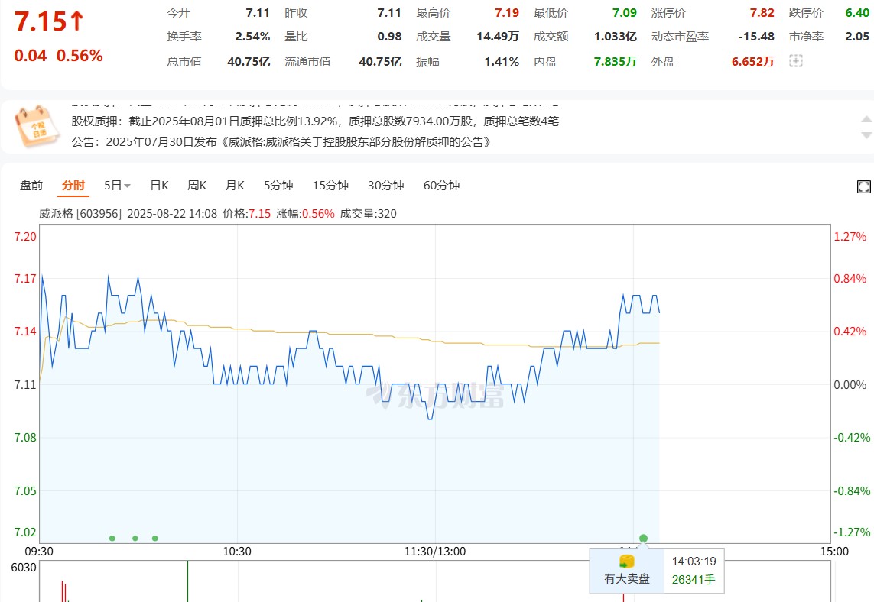Viewport: 874px width, 602px height.
Task: Click the large sell order coin icon
Action: (x=627, y=562)
